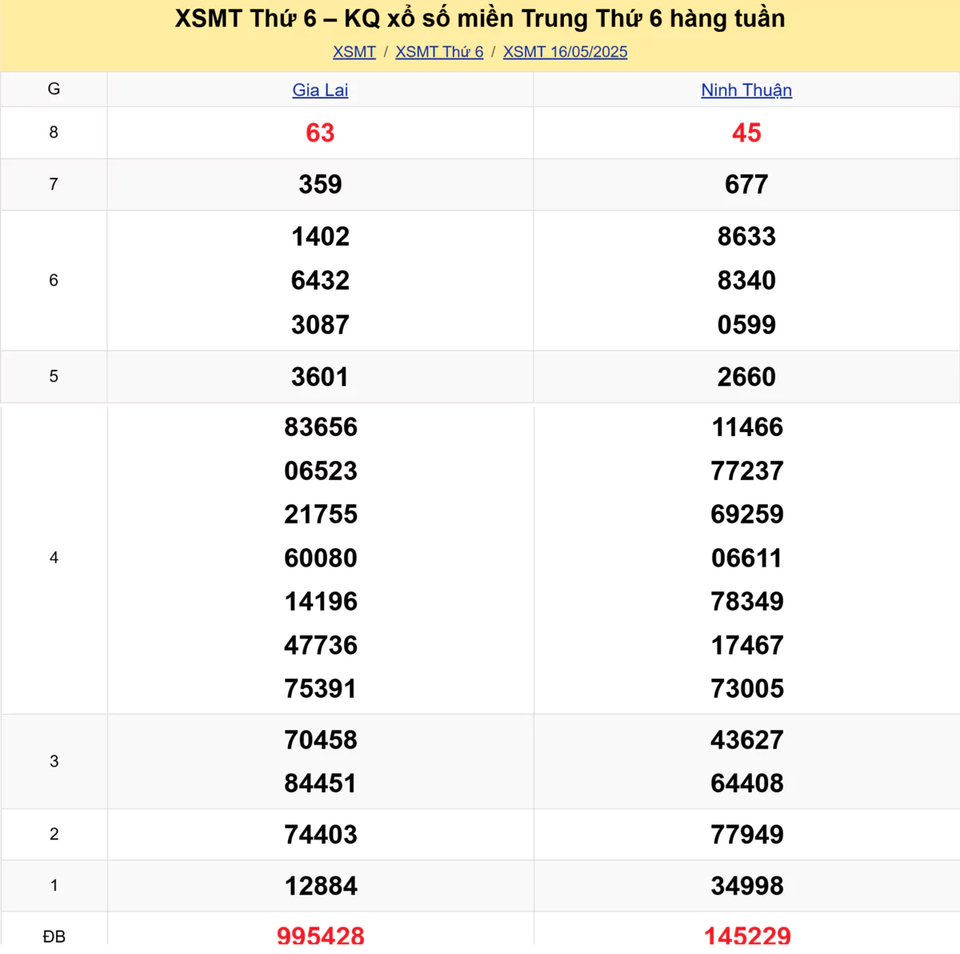The image size is (960, 954).
Task: Click the number 75391
Action: click(321, 689)
